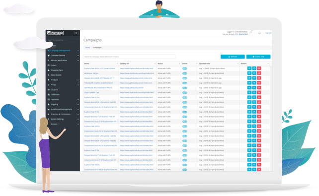Open Sales Models in sidebar menu
Screen dimensions: 319x196
click(x=56, y=75)
